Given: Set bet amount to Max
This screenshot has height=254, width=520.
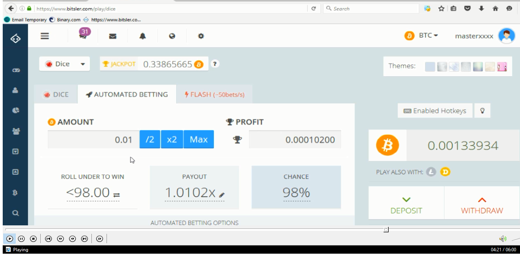Looking at the screenshot, I should 198,139.
